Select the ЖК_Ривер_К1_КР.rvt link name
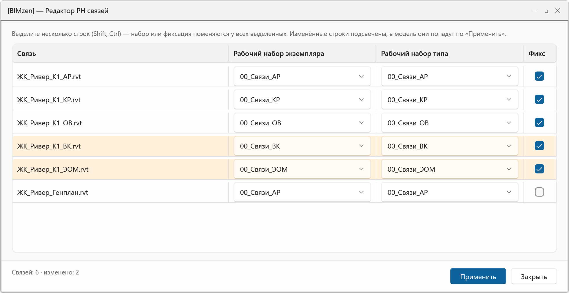Viewport: 569px width, 293px height. (x=49, y=100)
